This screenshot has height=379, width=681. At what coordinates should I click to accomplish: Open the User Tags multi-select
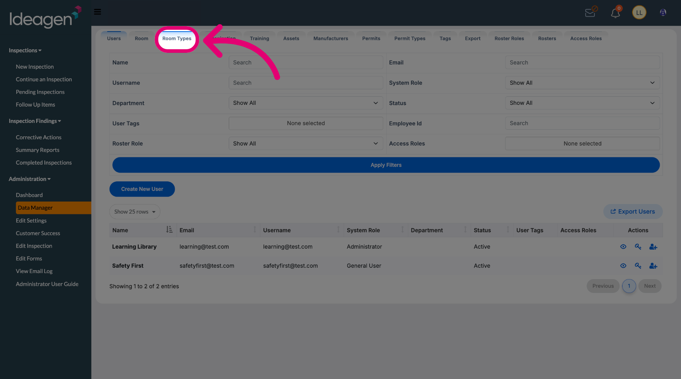[x=306, y=123]
